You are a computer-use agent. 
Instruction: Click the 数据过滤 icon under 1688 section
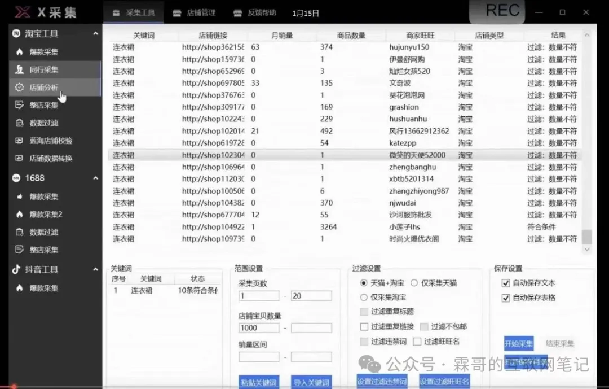tap(19, 232)
